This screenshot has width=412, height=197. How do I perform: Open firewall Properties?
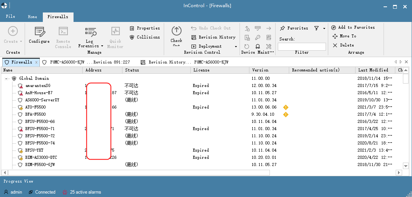pos(145,28)
